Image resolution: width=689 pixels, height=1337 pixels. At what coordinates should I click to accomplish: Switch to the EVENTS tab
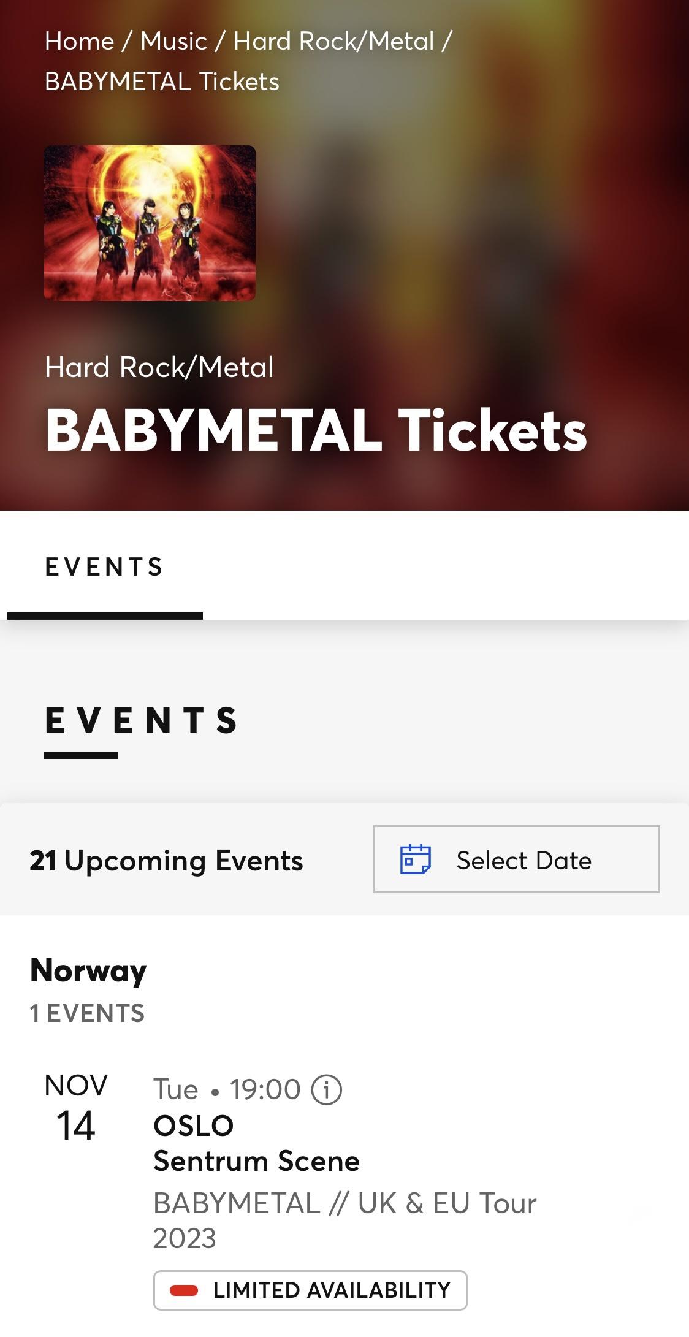click(105, 568)
